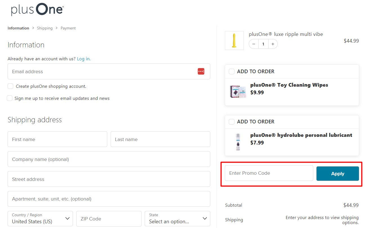Go to Information breadcrumb step

click(x=18, y=28)
